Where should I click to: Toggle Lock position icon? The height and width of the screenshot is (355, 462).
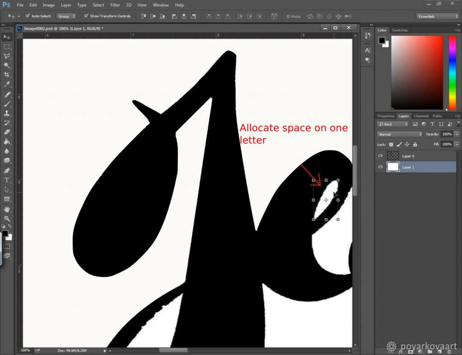point(407,145)
